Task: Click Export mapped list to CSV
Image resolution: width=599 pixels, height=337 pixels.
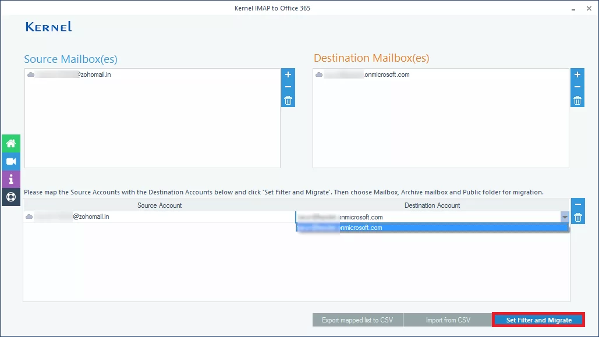Action: pos(357,320)
